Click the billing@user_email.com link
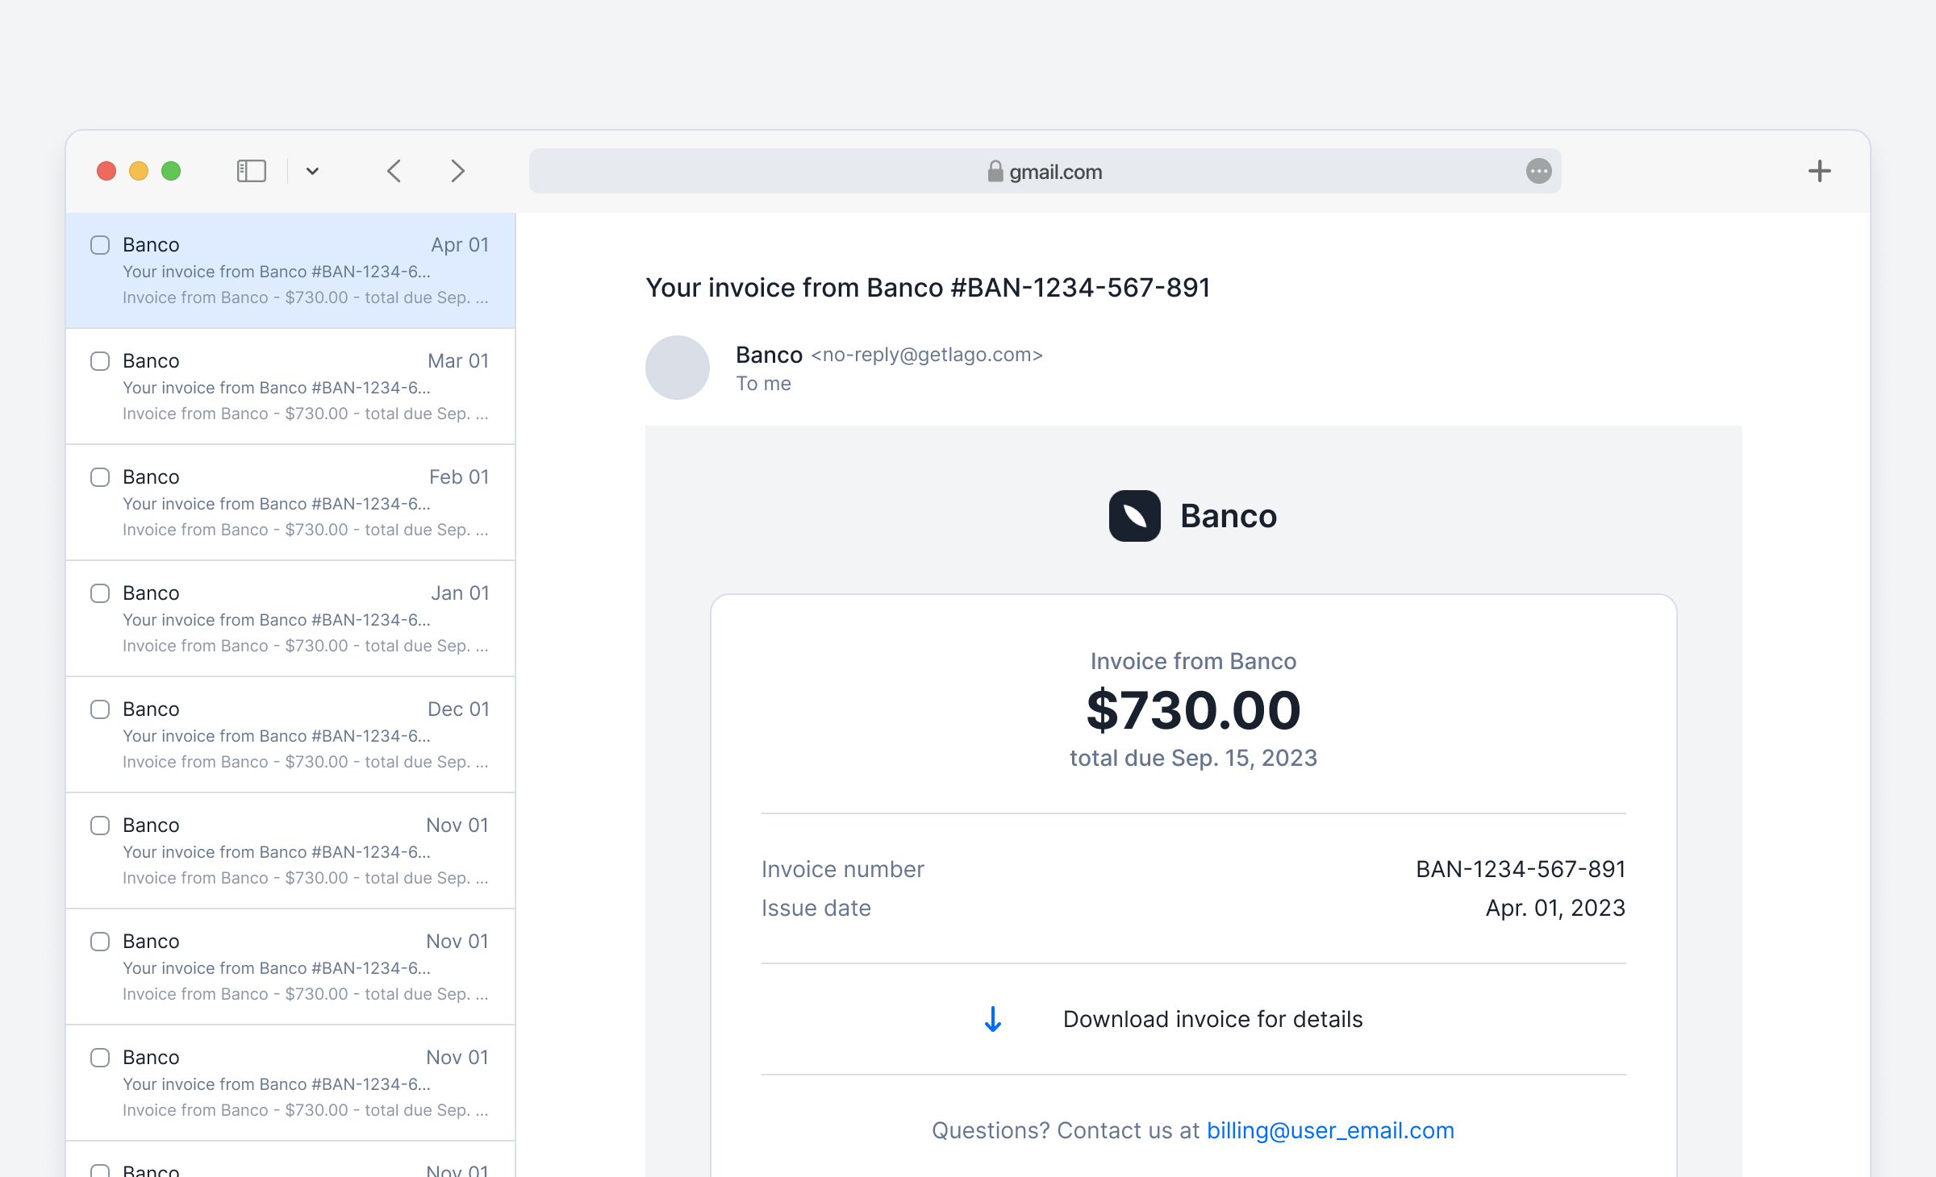The width and height of the screenshot is (1936, 1177). [1330, 1130]
